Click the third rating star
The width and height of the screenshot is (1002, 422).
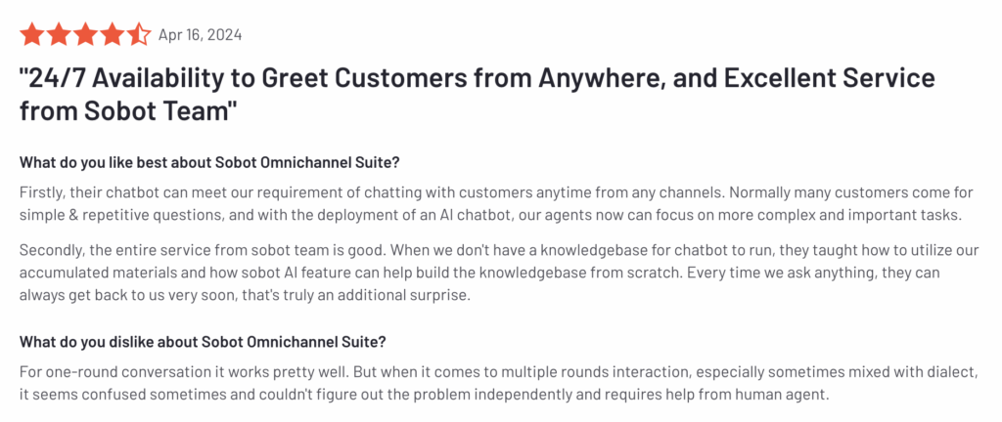(85, 34)
